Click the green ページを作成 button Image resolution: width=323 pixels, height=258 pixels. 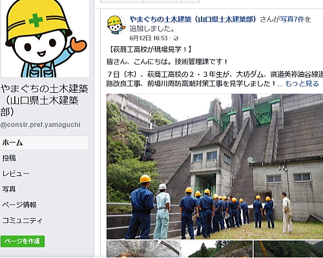click(x=23, y=241)
